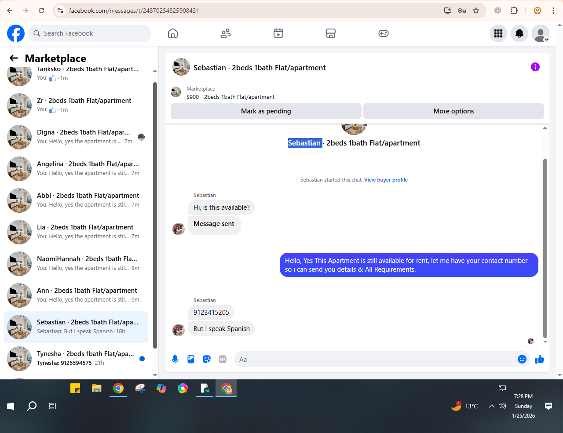Viewport: 563px width, 433px height.
Task: Bookmark this page with the star
Action: 476,11
